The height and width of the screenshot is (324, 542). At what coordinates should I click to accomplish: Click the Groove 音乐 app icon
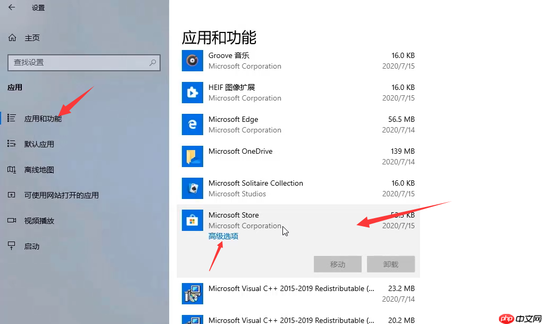[192, 61]
